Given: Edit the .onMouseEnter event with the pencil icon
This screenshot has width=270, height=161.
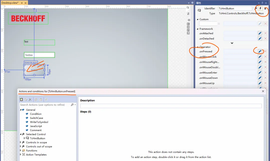Looking at the screenshot, I should (260, 73).
